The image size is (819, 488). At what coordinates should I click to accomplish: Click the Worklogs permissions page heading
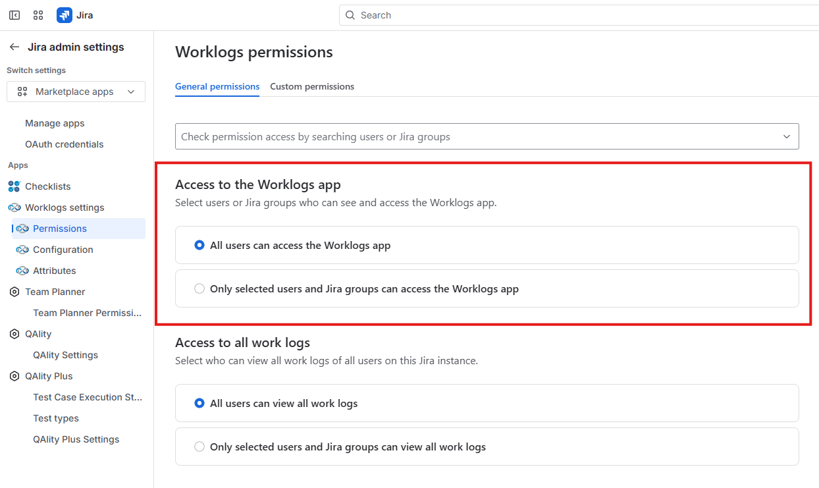tap(254, 52)
